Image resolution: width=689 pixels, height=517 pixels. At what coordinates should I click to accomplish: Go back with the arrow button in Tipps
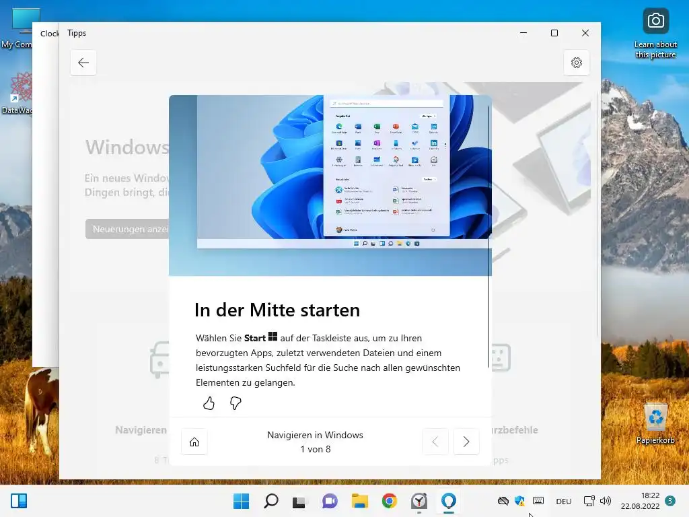pos(83,63)
